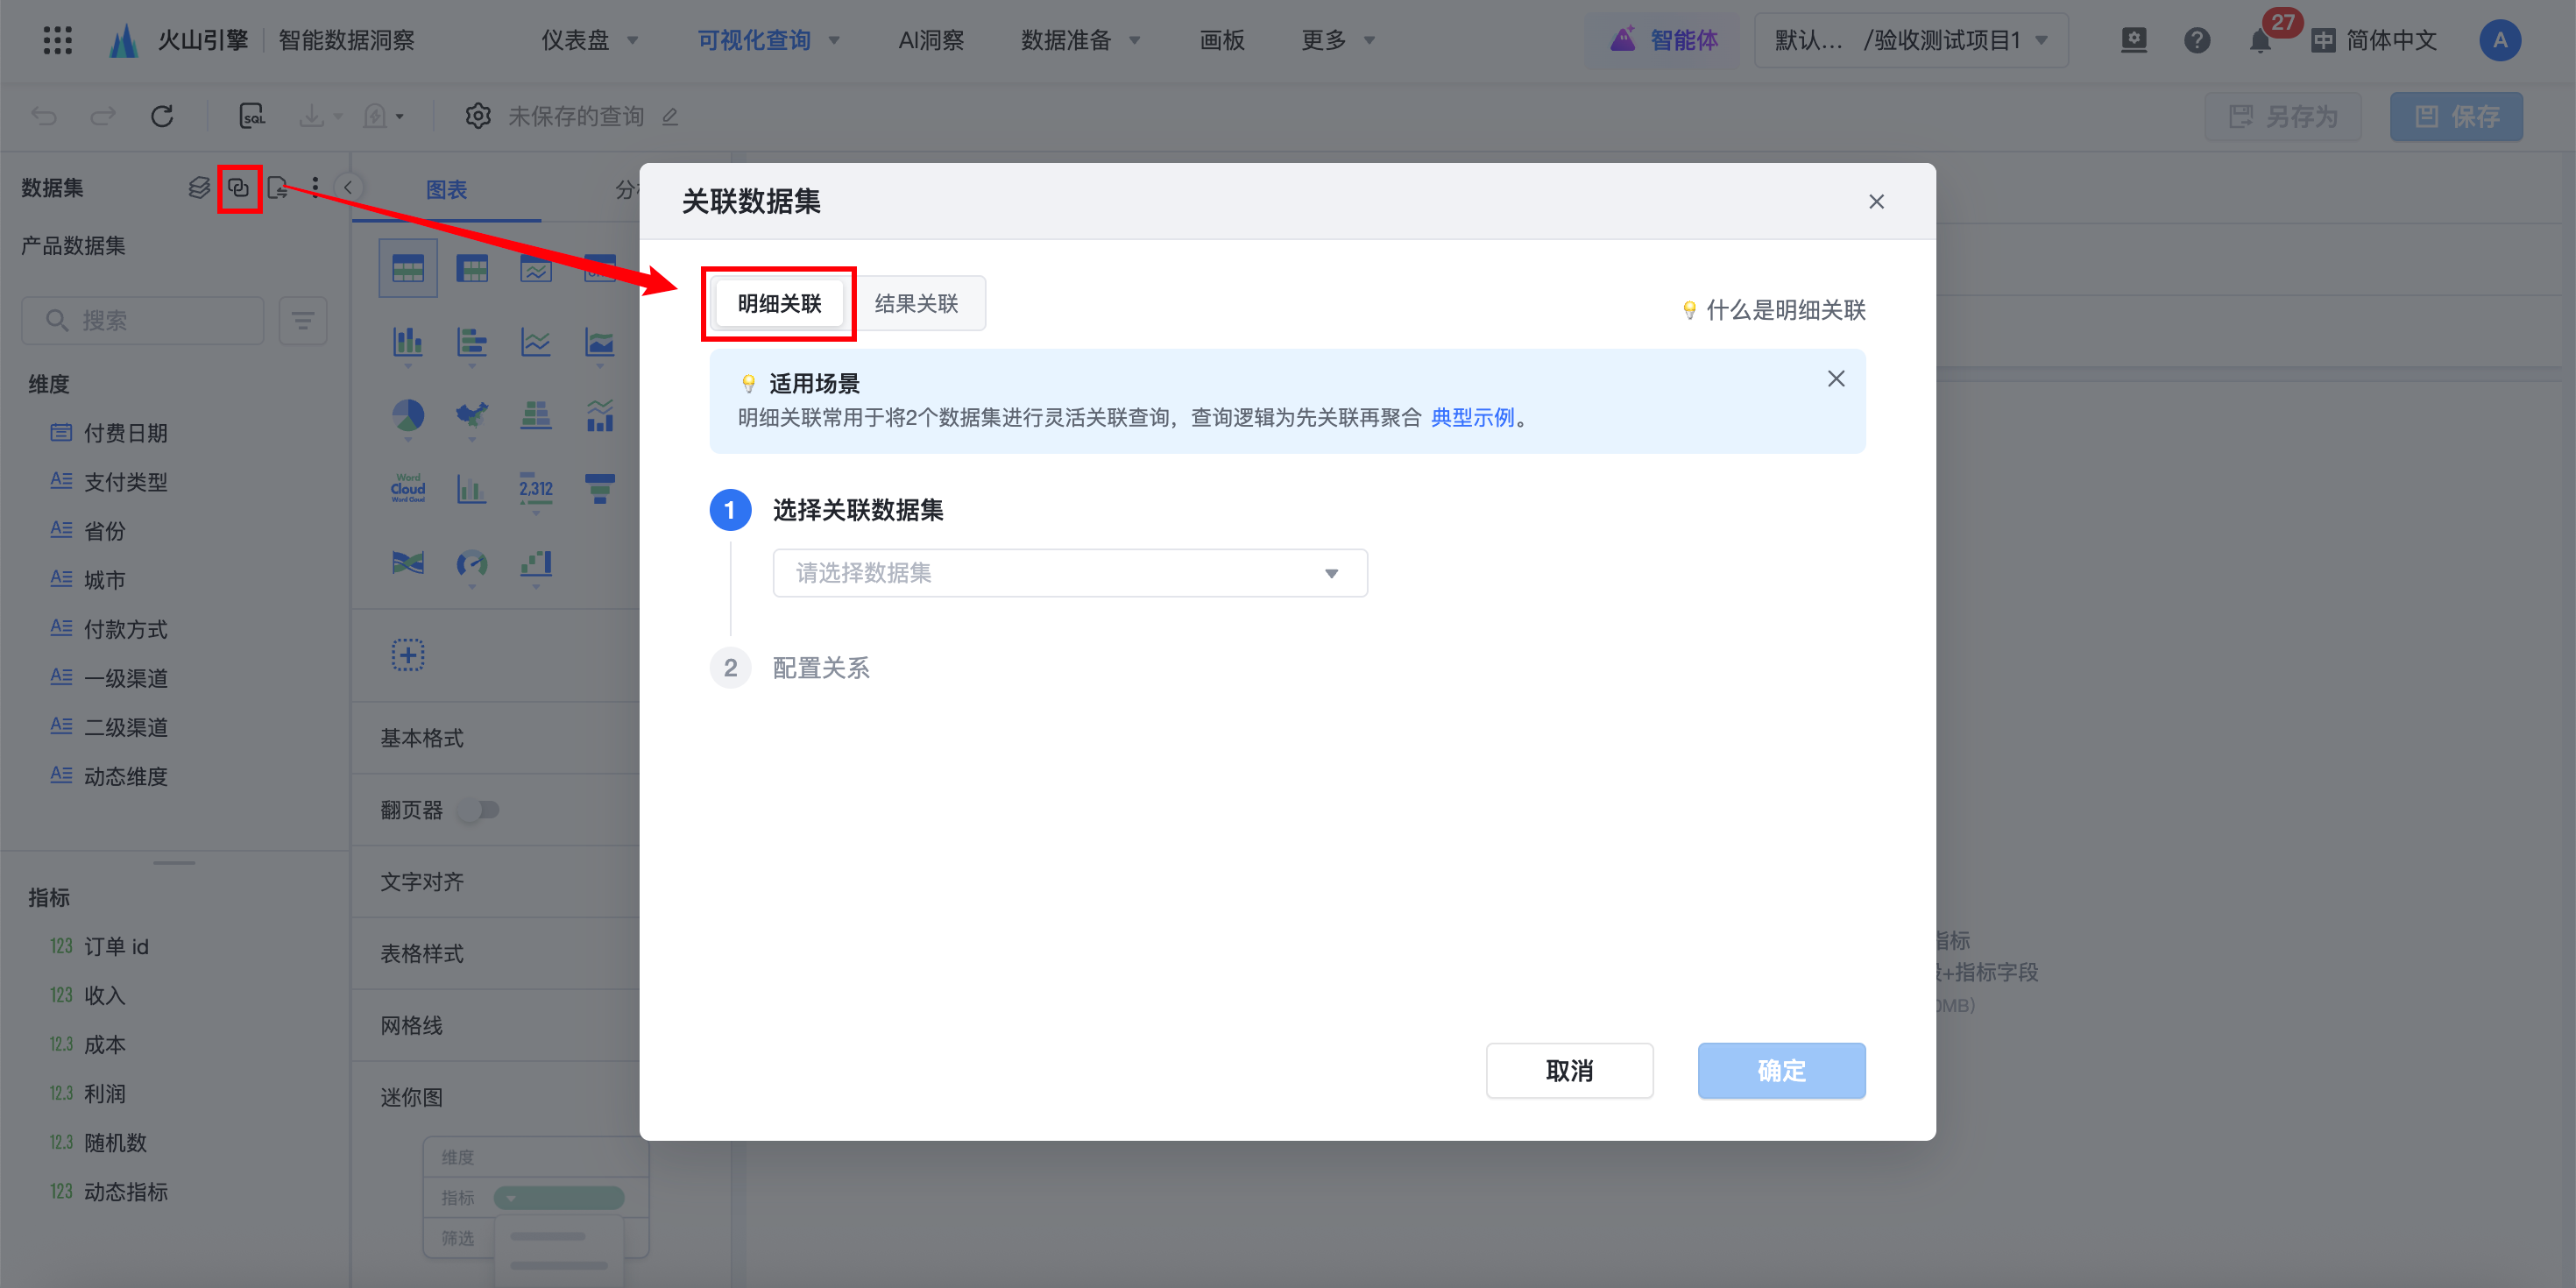Viewport: 2576px width, 1288px height.
Task: Open the notifications bell icon
Action: [x=2259, y=41]
